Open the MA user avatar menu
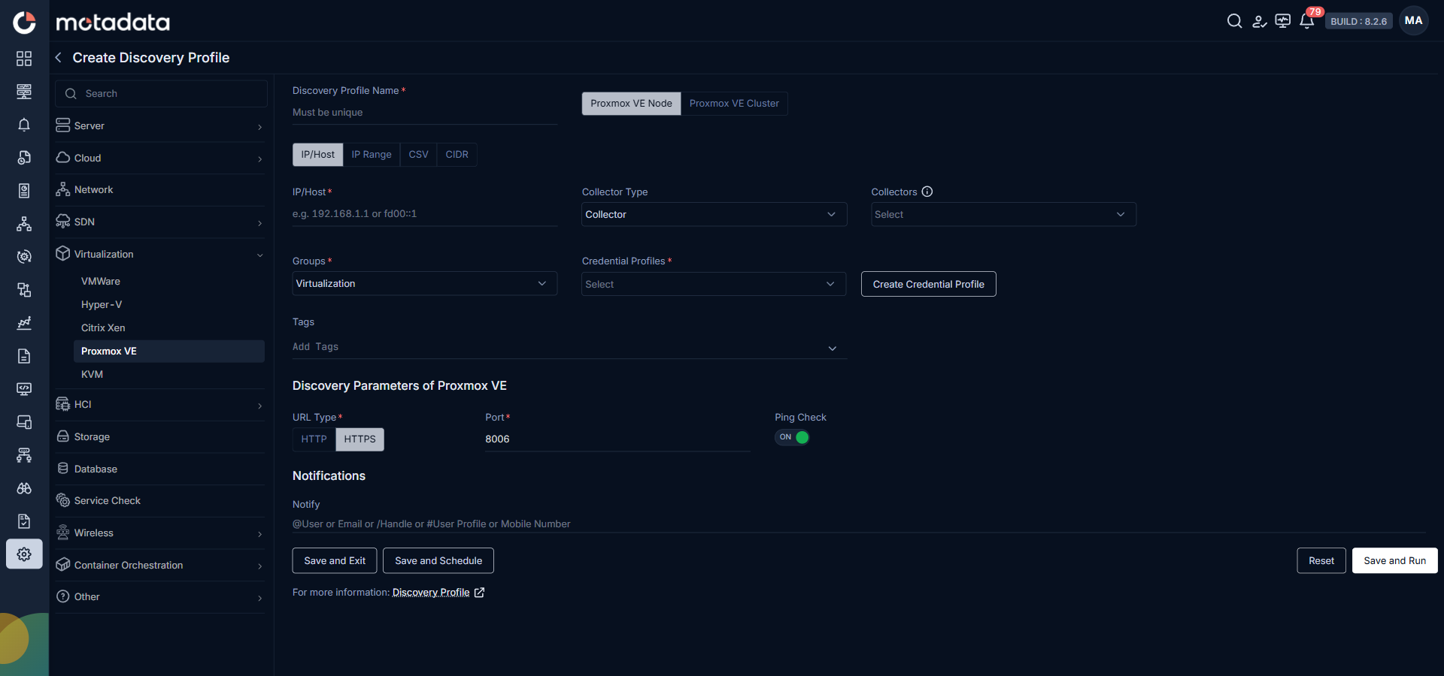 [x=1413, y=21]
